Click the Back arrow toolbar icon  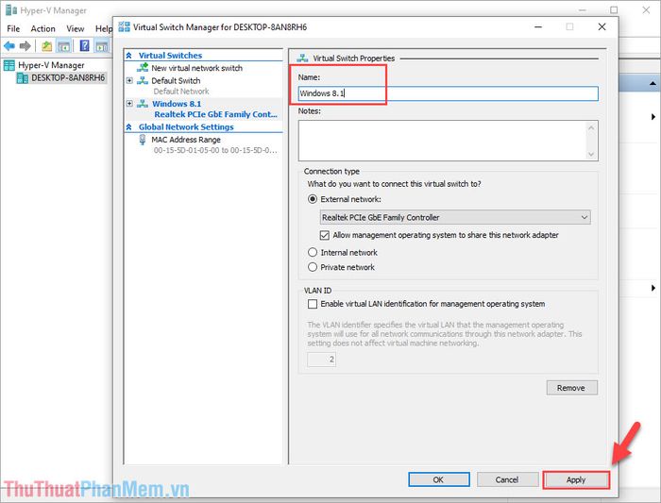[x=9, y=46]
